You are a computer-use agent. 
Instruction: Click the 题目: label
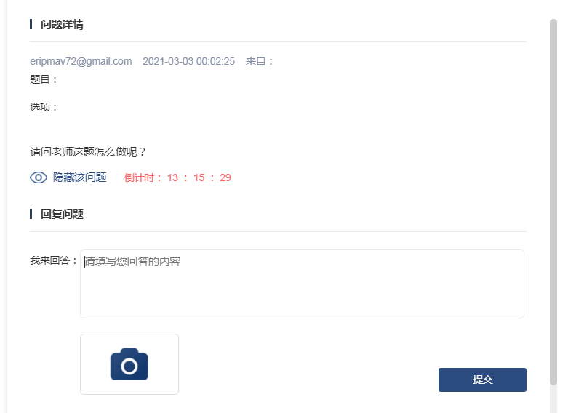44,79
